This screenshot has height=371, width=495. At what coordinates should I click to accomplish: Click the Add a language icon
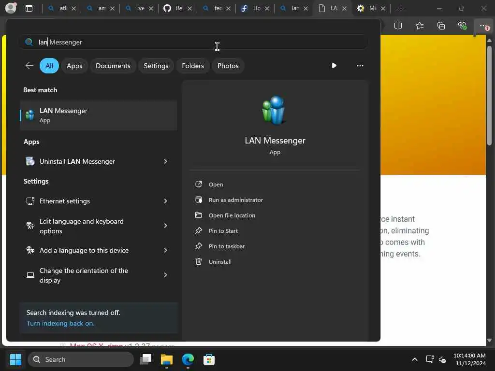tap(30, 250)
